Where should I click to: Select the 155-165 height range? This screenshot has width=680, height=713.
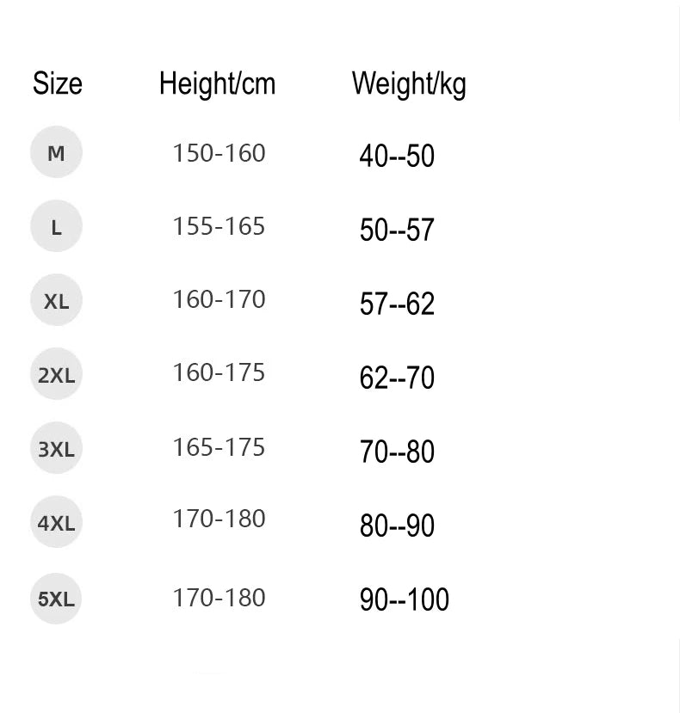coord(219,226)
